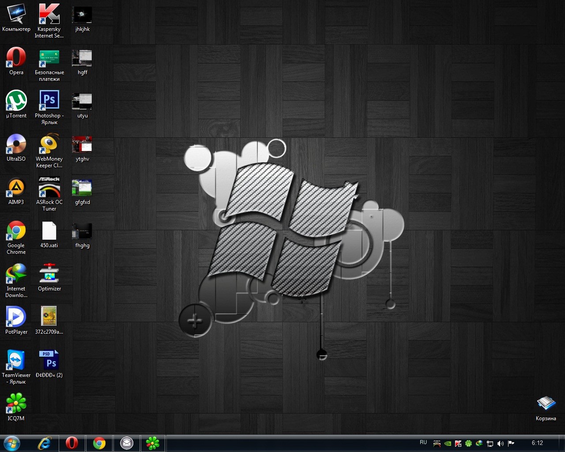Switch to Opera in the taskbar
This screenshot has width=565, height=452.
point(72,443)
